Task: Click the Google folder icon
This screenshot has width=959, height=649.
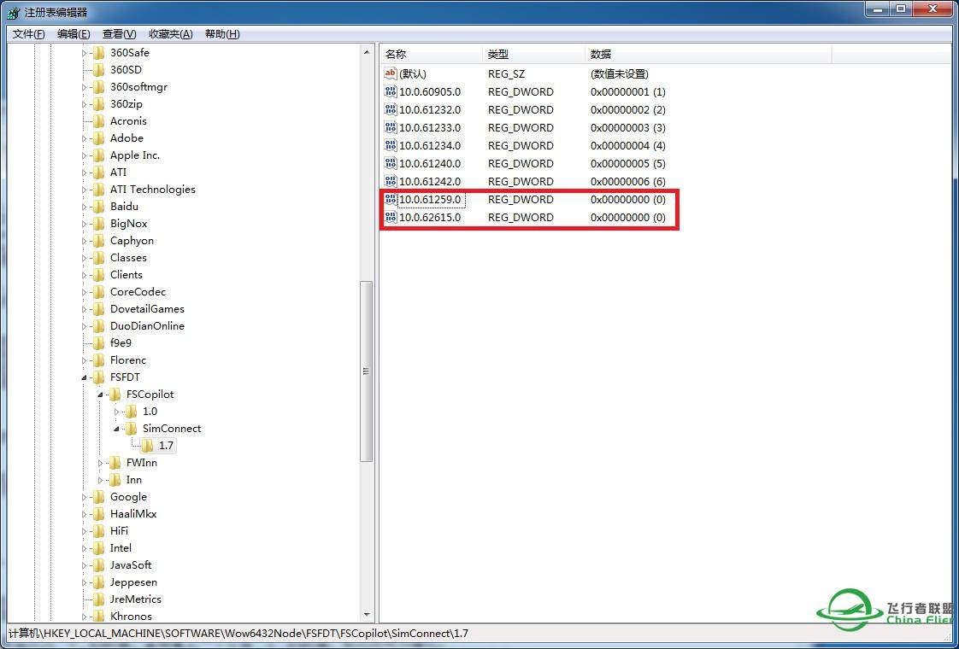Action: click(99, 498)
